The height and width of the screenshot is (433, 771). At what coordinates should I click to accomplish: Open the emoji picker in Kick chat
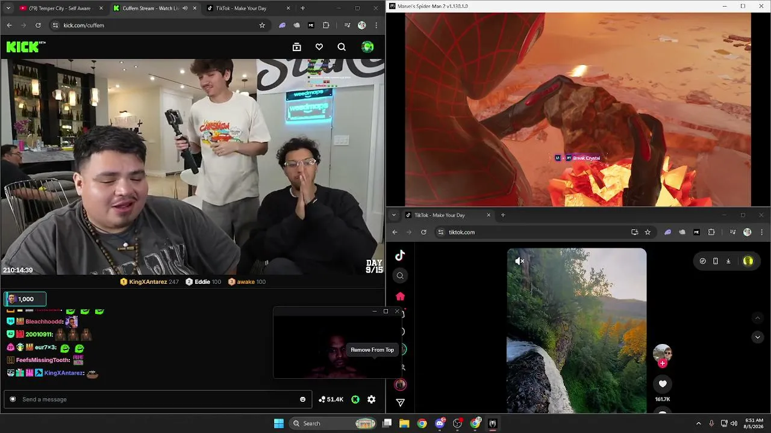(x=302, y=399)
